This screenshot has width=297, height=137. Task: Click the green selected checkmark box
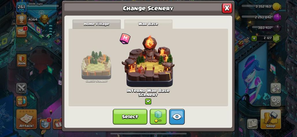tap(148, 102)
